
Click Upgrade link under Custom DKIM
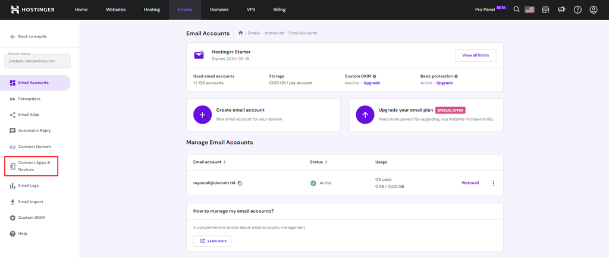tap(372, 83)
